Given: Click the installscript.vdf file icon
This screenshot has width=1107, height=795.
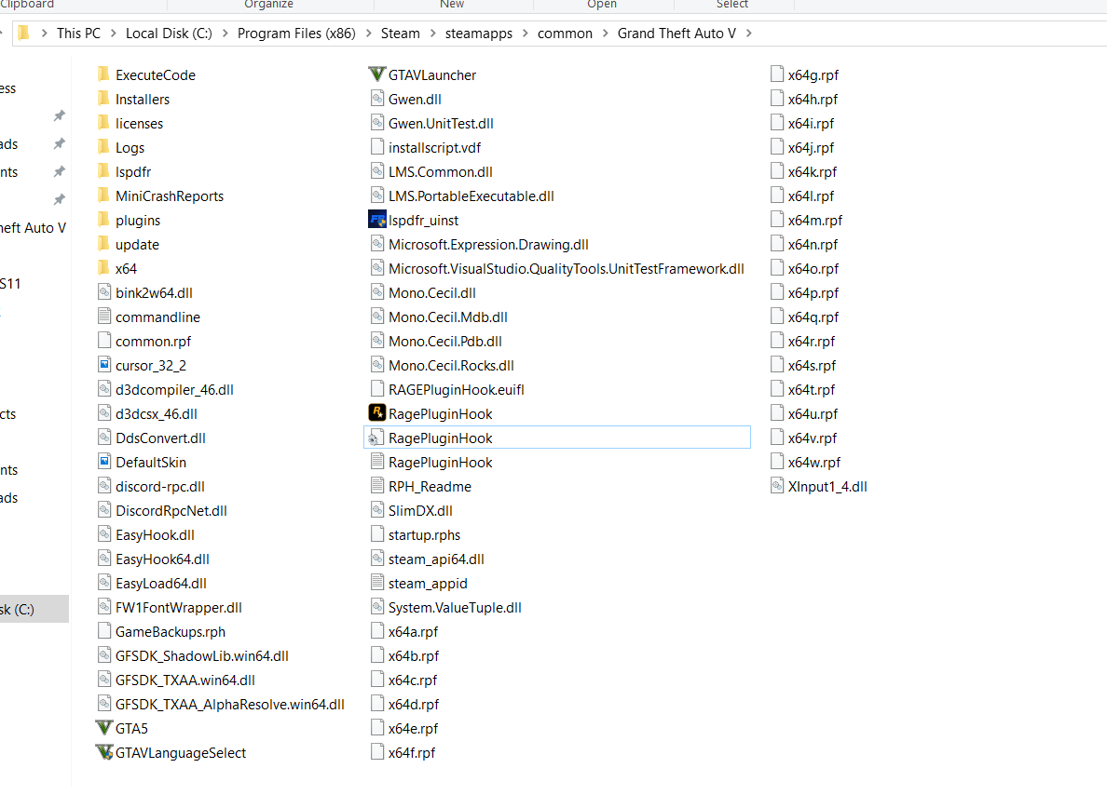Looking at the screenshot, I should [x=377, y=147].
